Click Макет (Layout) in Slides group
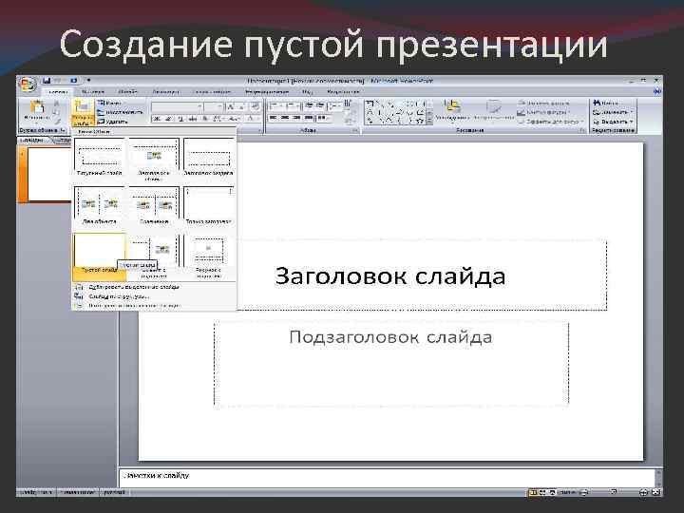 tap(109, 104)
